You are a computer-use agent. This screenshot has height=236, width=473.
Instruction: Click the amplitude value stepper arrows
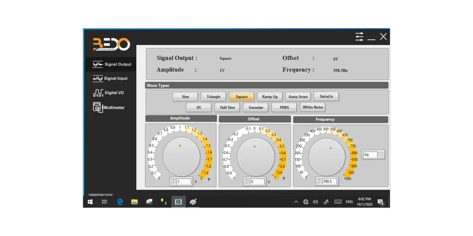pyautogui.click(x=173, y=182)
